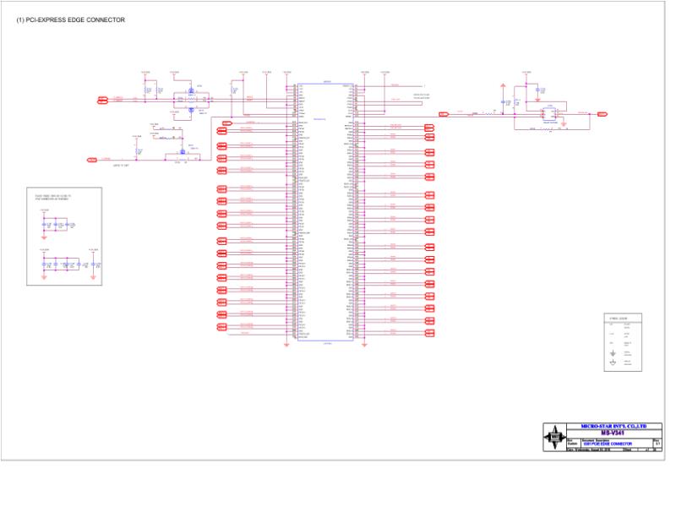Click the MSI star logo in title block
This screenshot has height=507, width=676.
pyautogui.click(x=554, y=437)
